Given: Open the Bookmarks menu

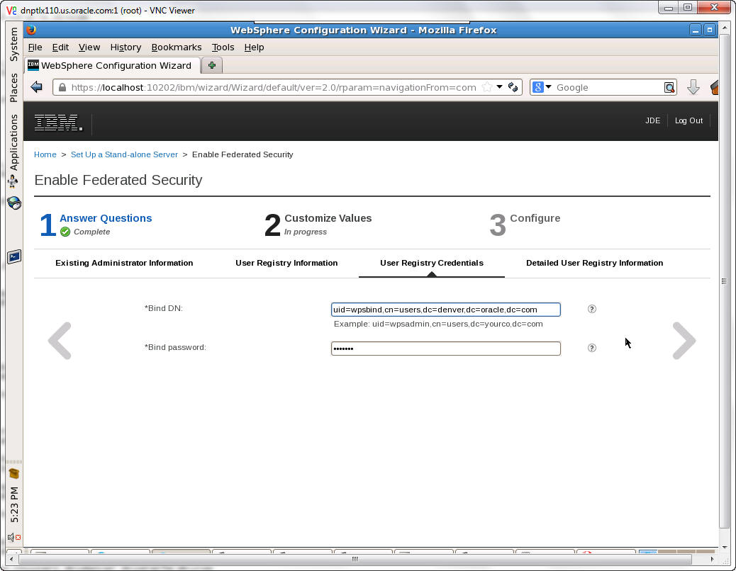Looking at the screenshot, I should [176, 47].
